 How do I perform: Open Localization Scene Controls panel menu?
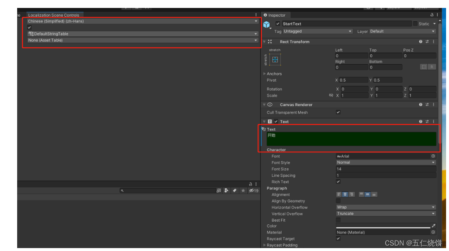(x=256, y=15)
